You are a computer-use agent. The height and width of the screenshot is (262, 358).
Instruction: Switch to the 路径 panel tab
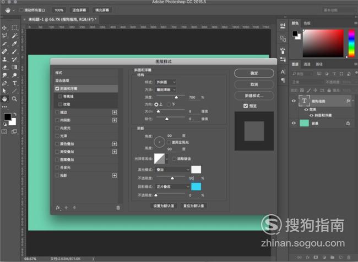coord(319,64)
